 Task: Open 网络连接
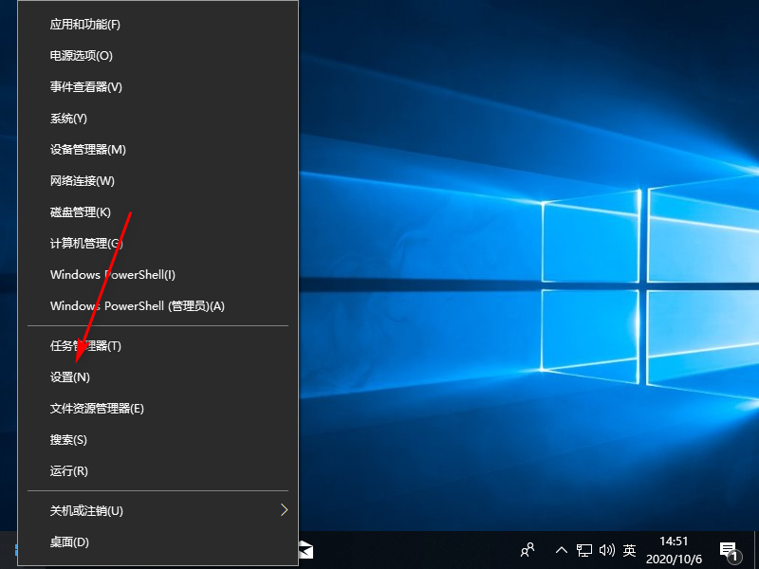coord(76,180)
